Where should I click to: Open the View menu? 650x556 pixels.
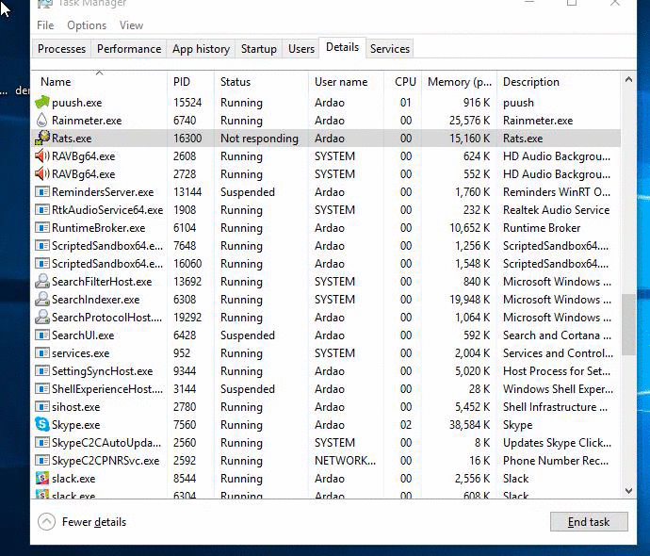[x=131, y=25]
